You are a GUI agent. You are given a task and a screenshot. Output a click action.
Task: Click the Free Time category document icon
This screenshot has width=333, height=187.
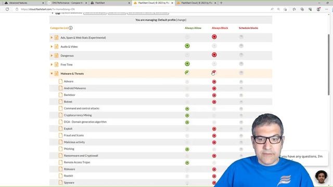tap(56, 64)
